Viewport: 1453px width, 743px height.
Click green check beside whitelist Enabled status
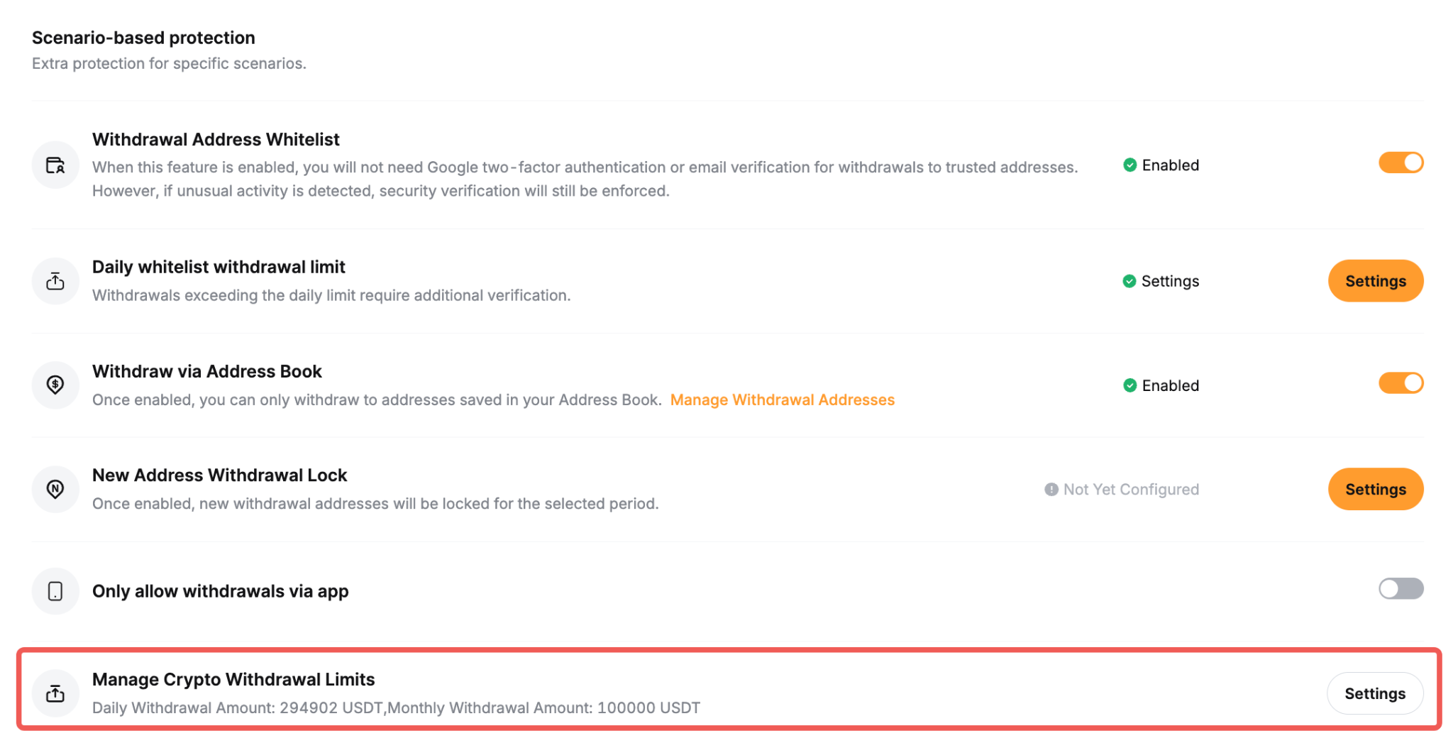tap(1130, 165)
